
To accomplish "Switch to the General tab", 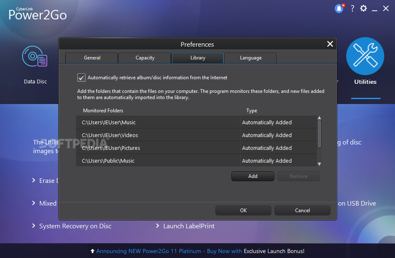I will point(92,58).
